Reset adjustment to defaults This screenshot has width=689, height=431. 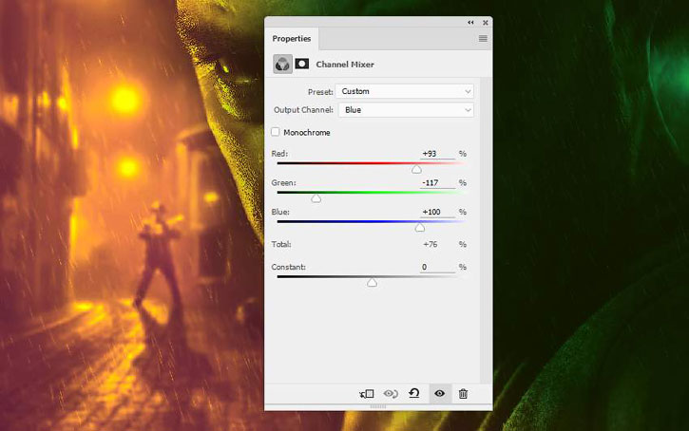[x=414, y=393]
